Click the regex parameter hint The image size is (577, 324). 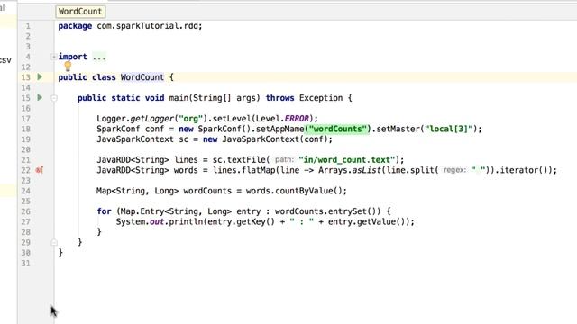454,170
